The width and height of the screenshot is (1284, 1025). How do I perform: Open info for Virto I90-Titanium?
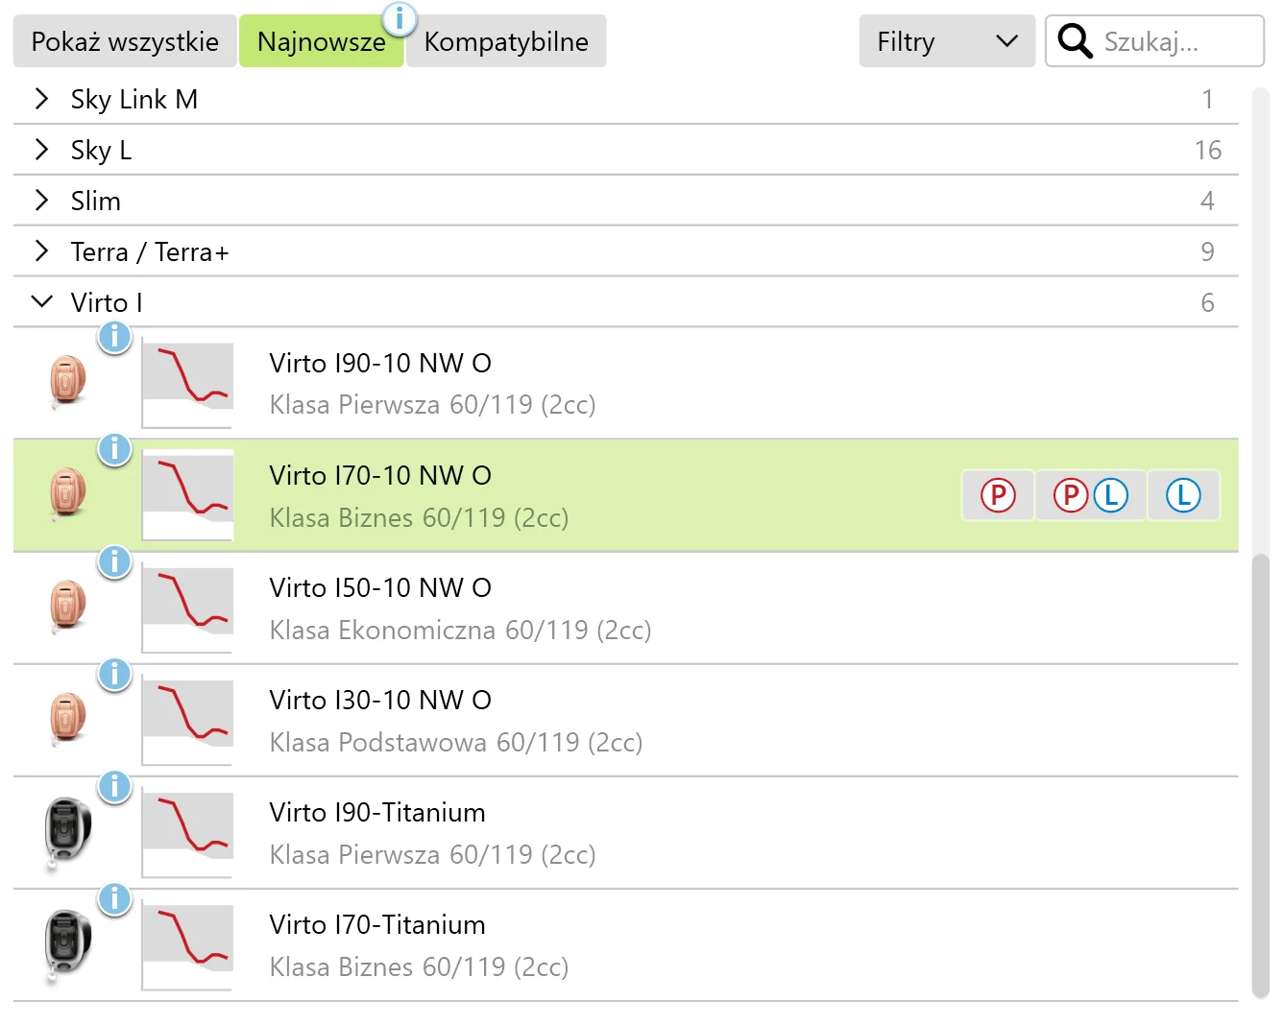tap(114, 786)
